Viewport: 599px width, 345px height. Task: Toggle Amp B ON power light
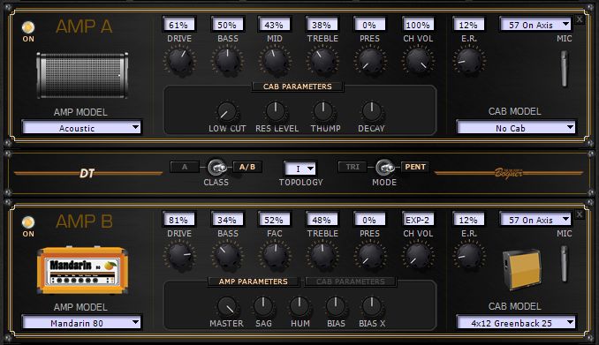(28, 222)
